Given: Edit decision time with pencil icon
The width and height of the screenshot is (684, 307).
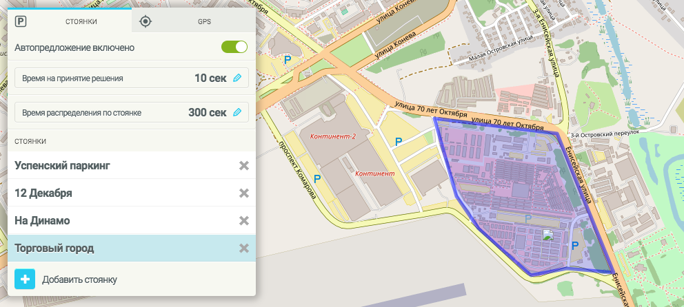Looking at the screenshot, I should tap(237, 78).
